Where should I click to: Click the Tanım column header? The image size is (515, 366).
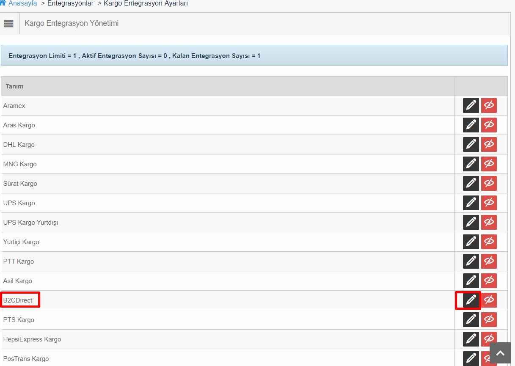tap(14, 86)
